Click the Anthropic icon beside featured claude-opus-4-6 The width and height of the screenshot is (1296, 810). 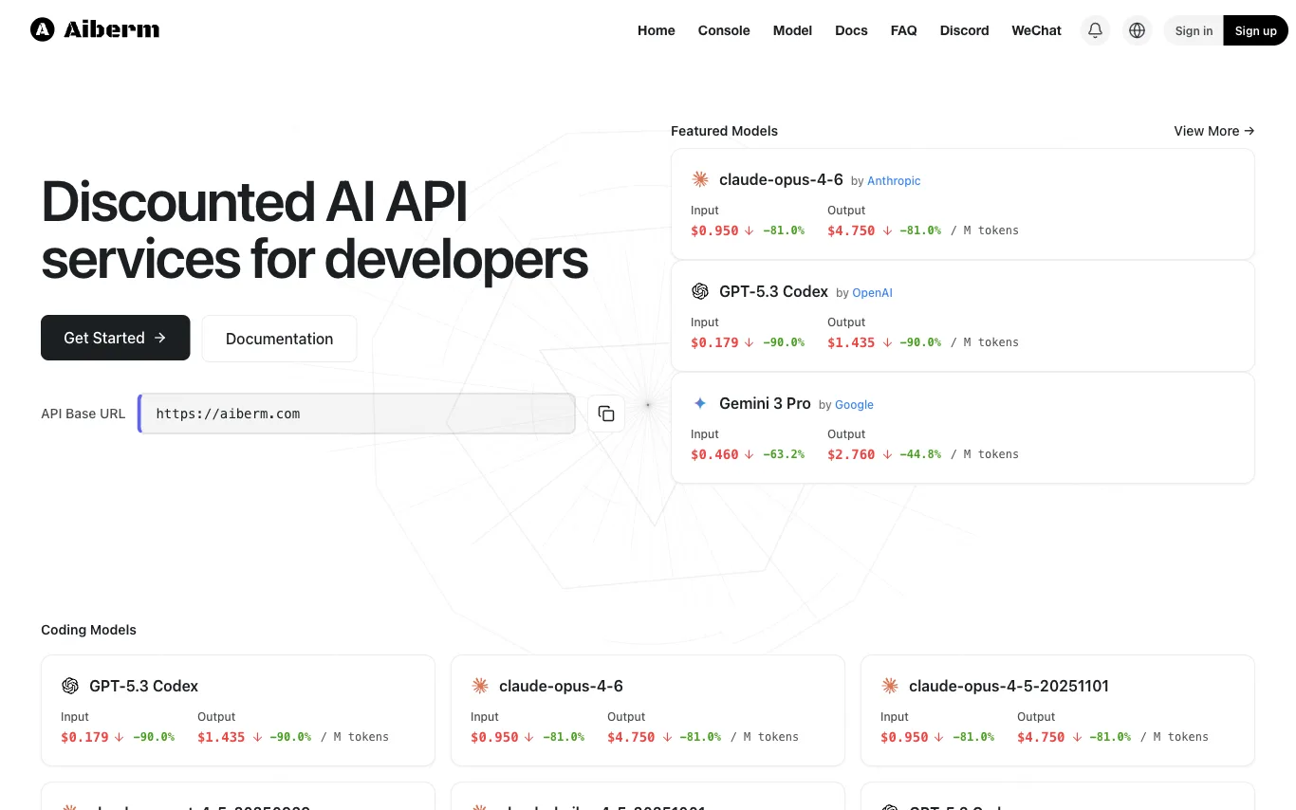(700, 179)
